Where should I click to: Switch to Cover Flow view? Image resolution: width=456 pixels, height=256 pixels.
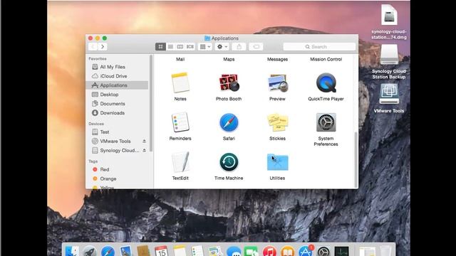(x=190, y=47)
